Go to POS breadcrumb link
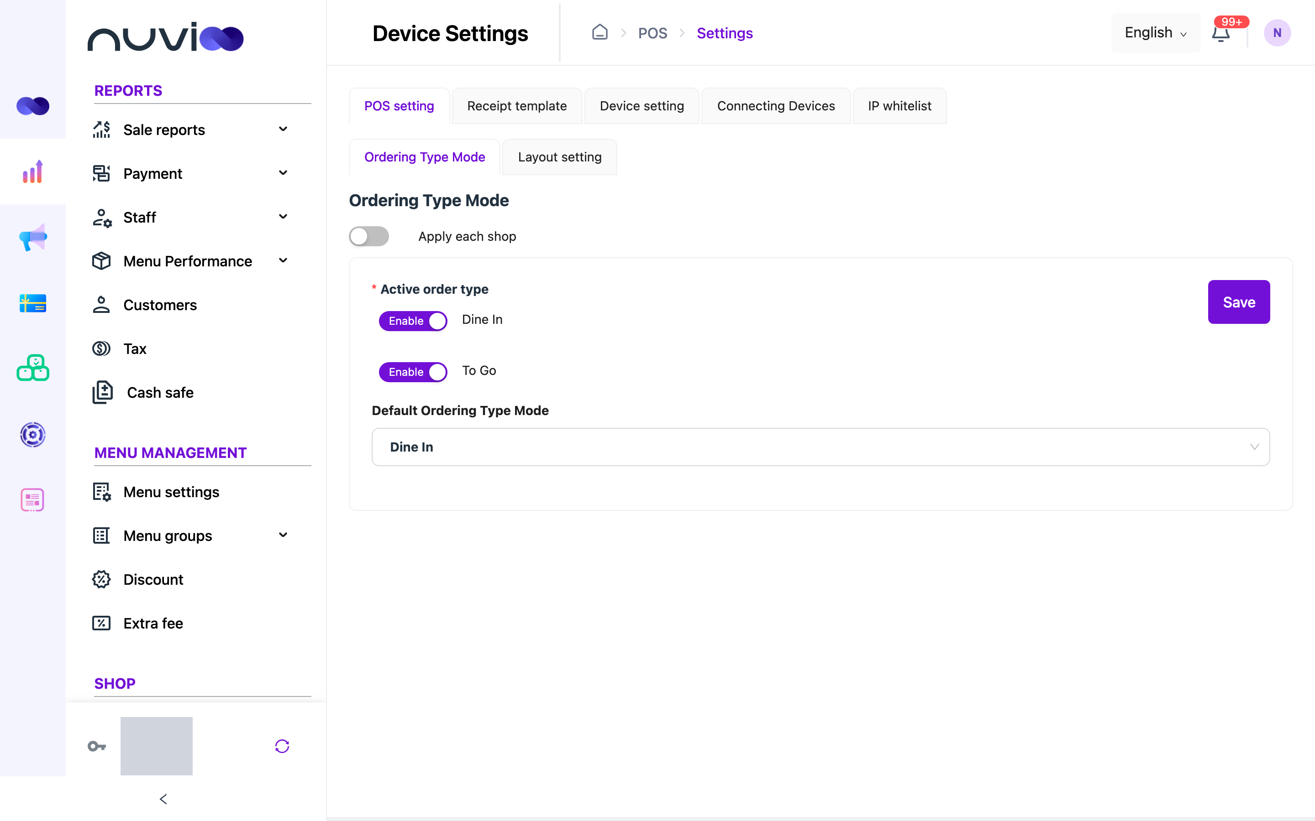1315x821 pixels. [652, 33]
